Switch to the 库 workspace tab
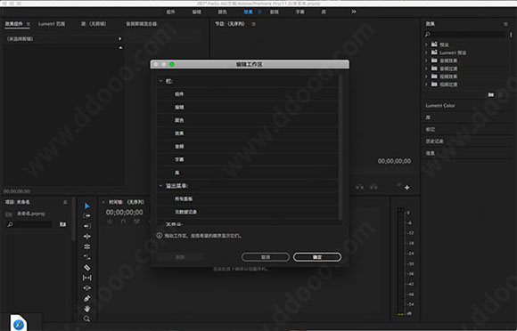Viewport: 517px width, 331px height. [x=324, y=12]
